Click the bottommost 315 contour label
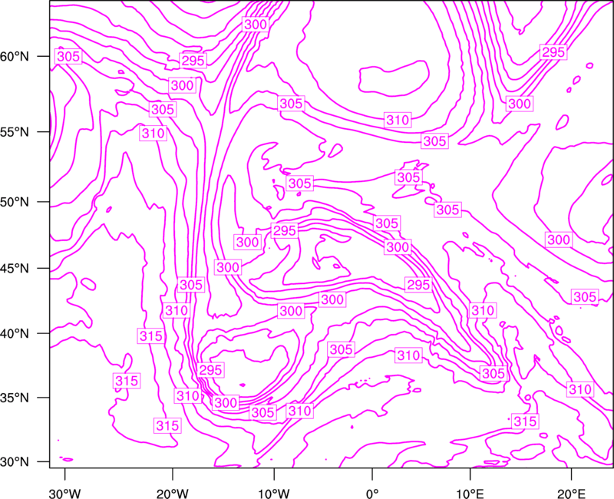The width and height of the screenshot is (614, 499). pos(167,425)
